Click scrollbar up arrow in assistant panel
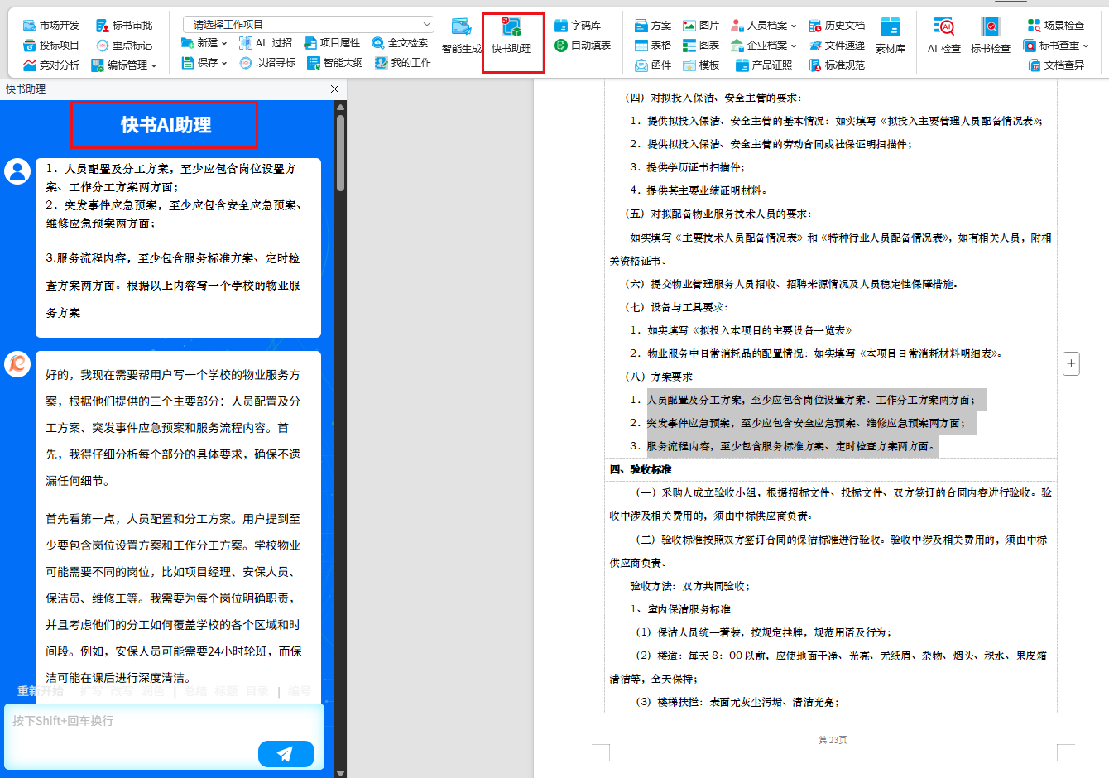The width and height of the screenshot is (1109, 778). [340, 106]
